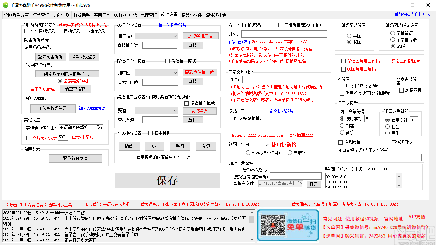Image resolution: width=436 pixels, height=245 pixels.
Task: Click 打开 alarm sound file button
Action: (x=314, y=184)
